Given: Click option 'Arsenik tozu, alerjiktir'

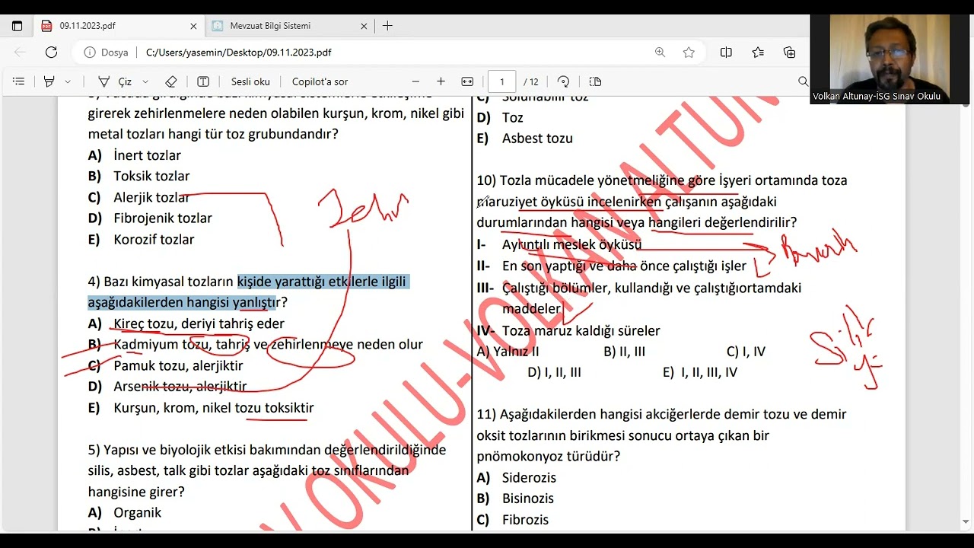Looking at the screenshot, I should [180, 387].
